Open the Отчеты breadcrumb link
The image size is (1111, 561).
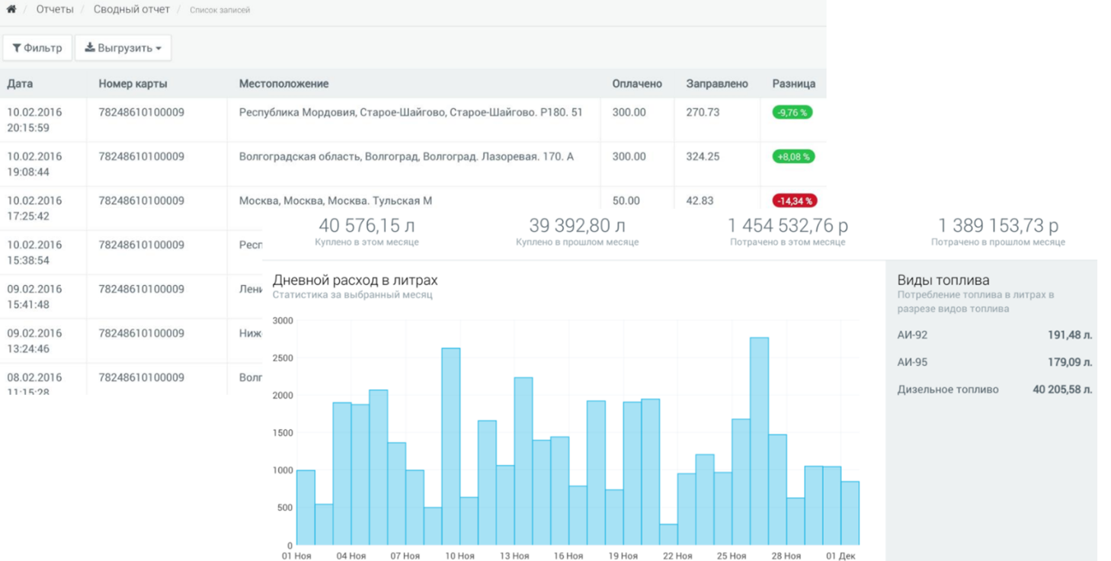(55, 10)
